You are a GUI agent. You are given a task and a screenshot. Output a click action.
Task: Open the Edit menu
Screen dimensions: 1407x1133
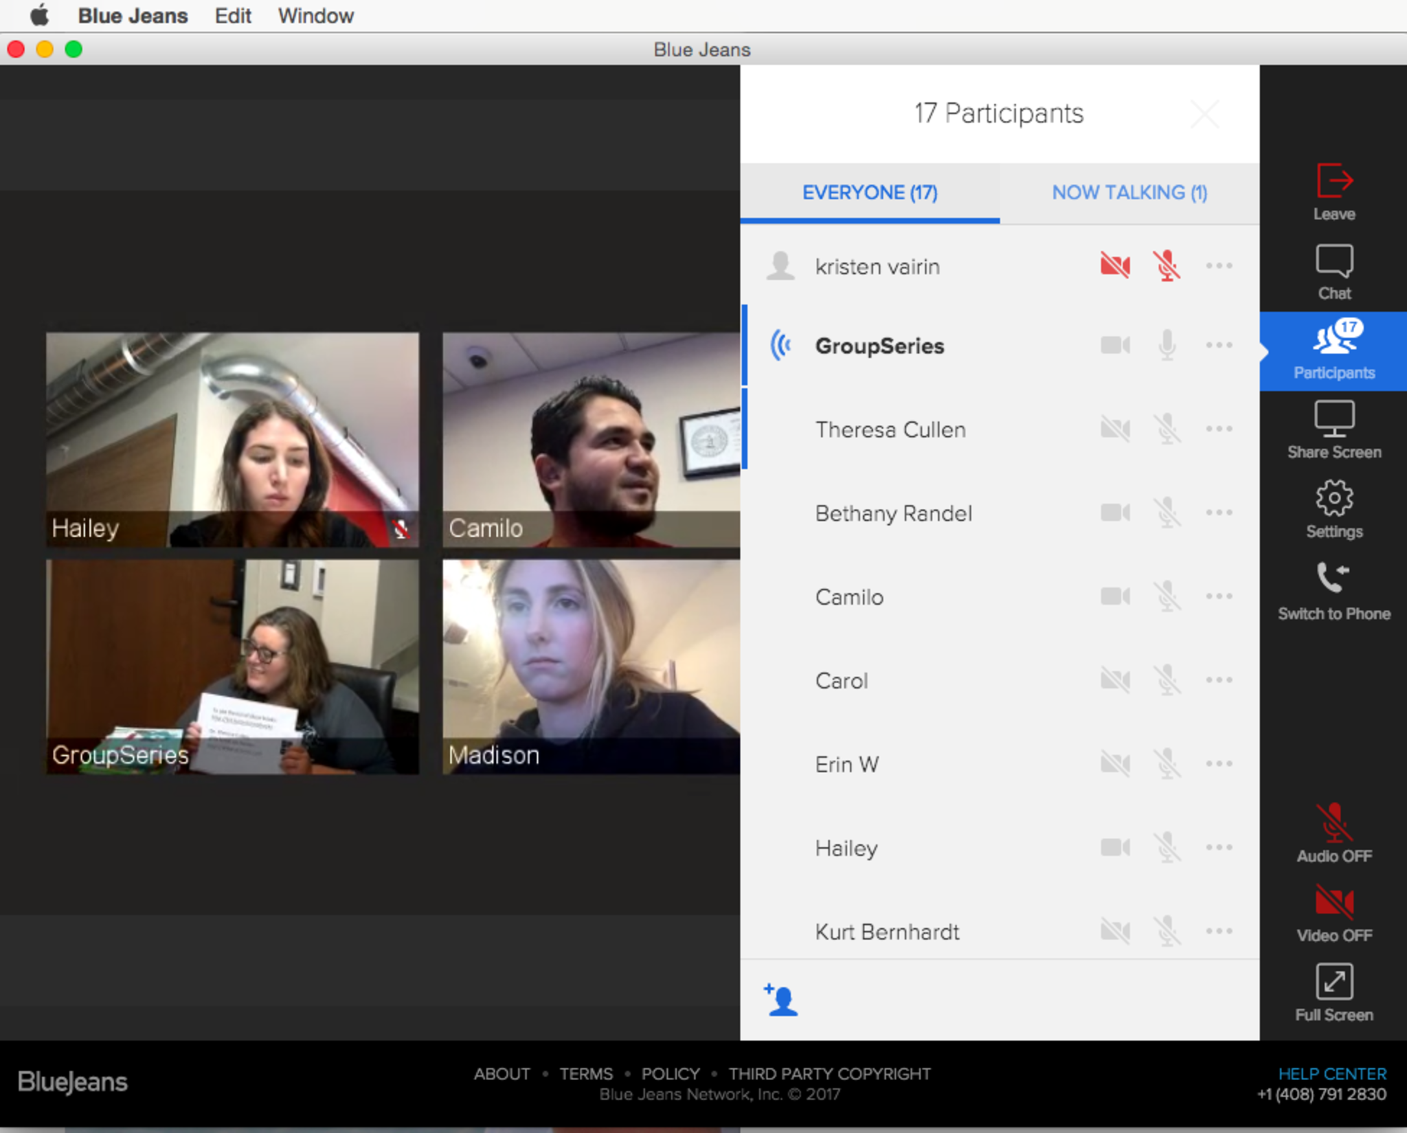point(232,15)
